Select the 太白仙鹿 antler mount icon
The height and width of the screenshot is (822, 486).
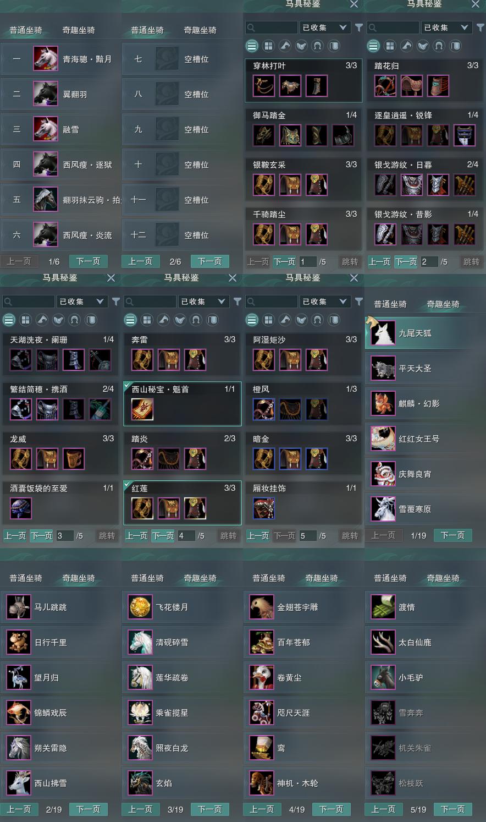[383, 642]
